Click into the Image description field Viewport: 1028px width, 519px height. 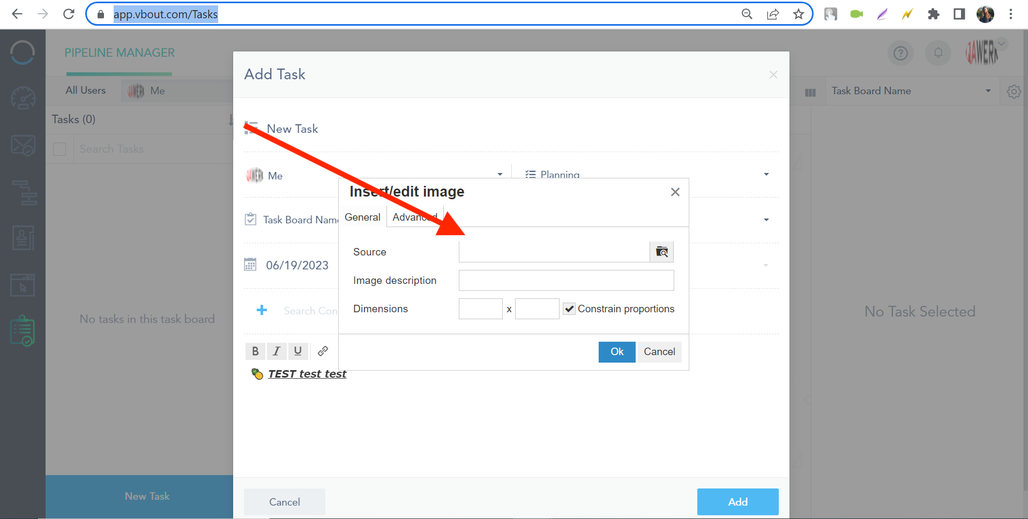pyautogui.click(x=566, y=281)
